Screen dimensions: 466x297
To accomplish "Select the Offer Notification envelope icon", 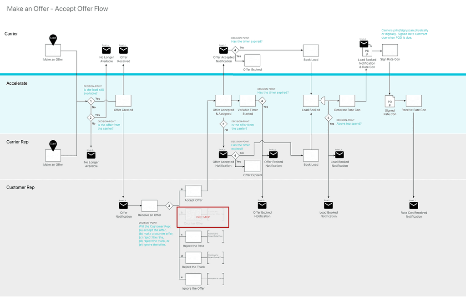I will click(x=123, y=205).
